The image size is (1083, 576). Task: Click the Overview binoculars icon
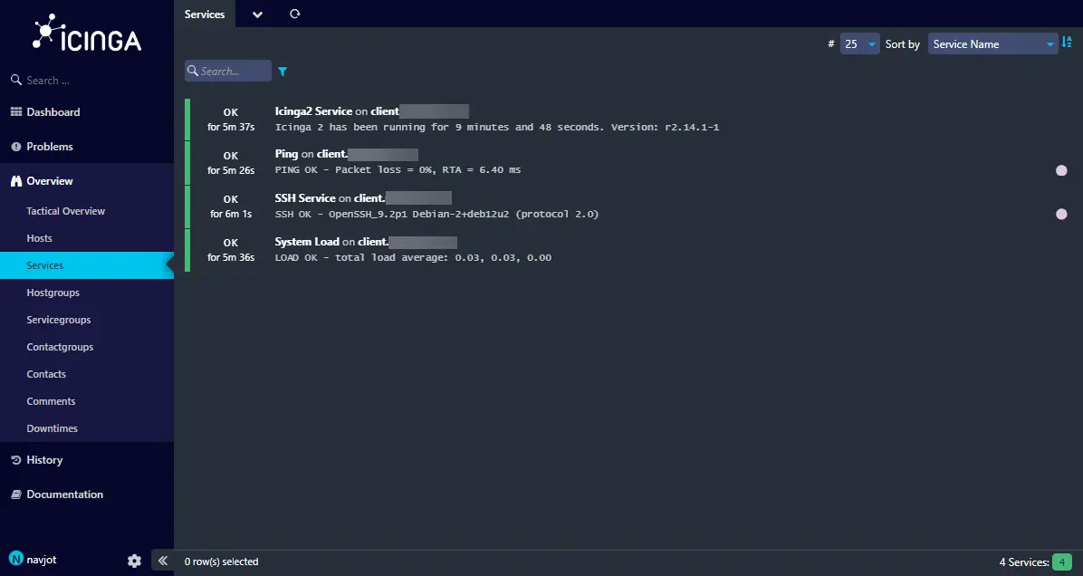pos(16,181)
